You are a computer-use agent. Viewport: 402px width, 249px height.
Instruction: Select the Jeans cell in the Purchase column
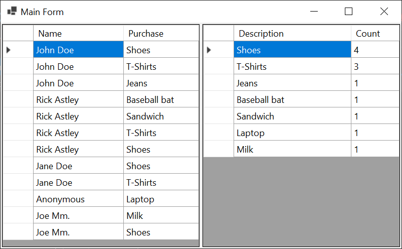161,83
